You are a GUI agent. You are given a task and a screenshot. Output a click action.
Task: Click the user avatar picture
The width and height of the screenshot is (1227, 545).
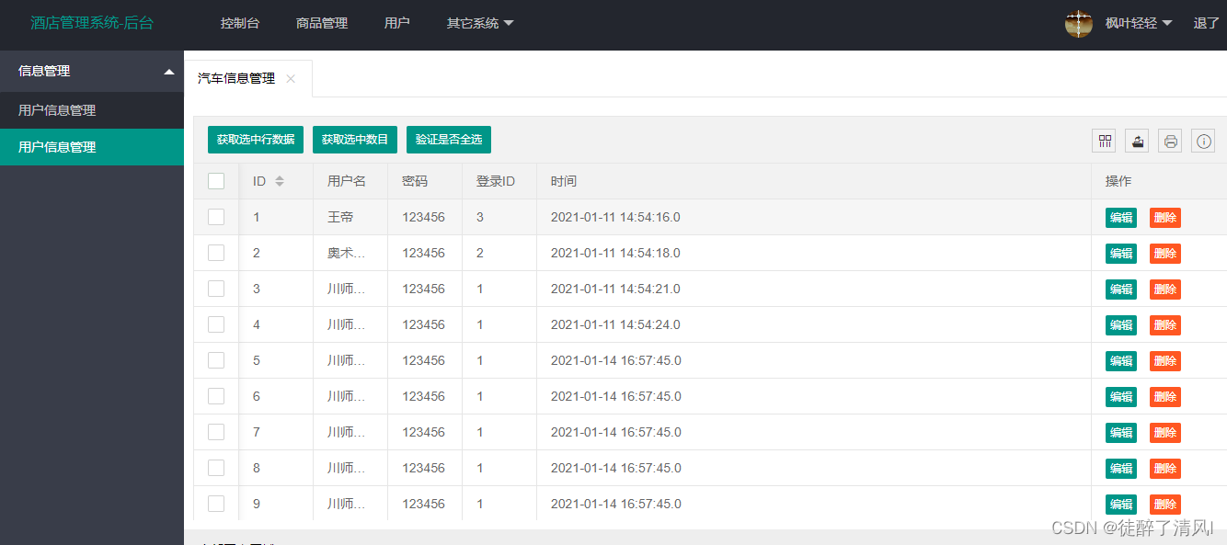[x=1079, y=24]
